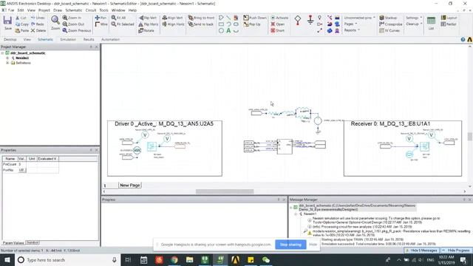Viewport: 473px width, 266px height.
Task: Undo the last action
Action: 38,18
